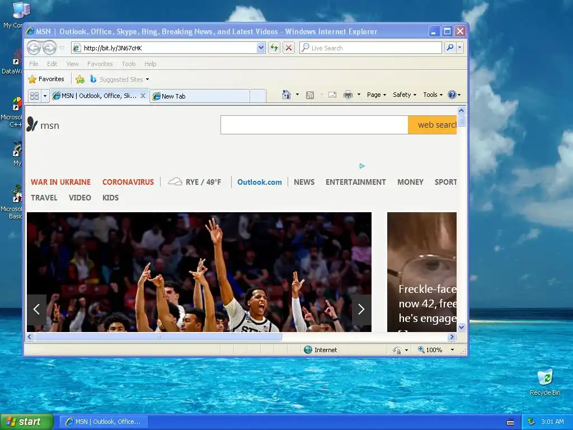The image size is (573, 430).
Task: Show previous slide in basketball carousel
Action: (x=36, y=309)
